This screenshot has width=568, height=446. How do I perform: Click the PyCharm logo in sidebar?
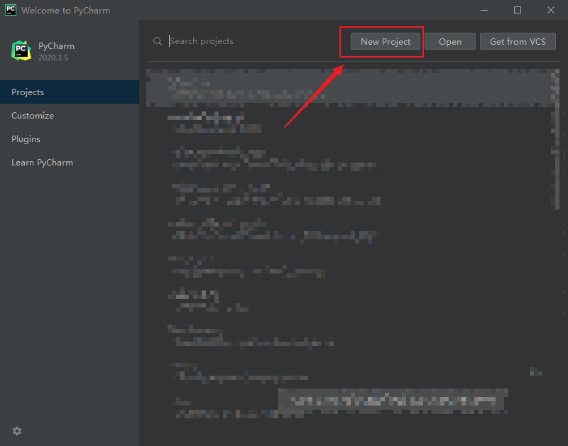[x=21, y=50]
